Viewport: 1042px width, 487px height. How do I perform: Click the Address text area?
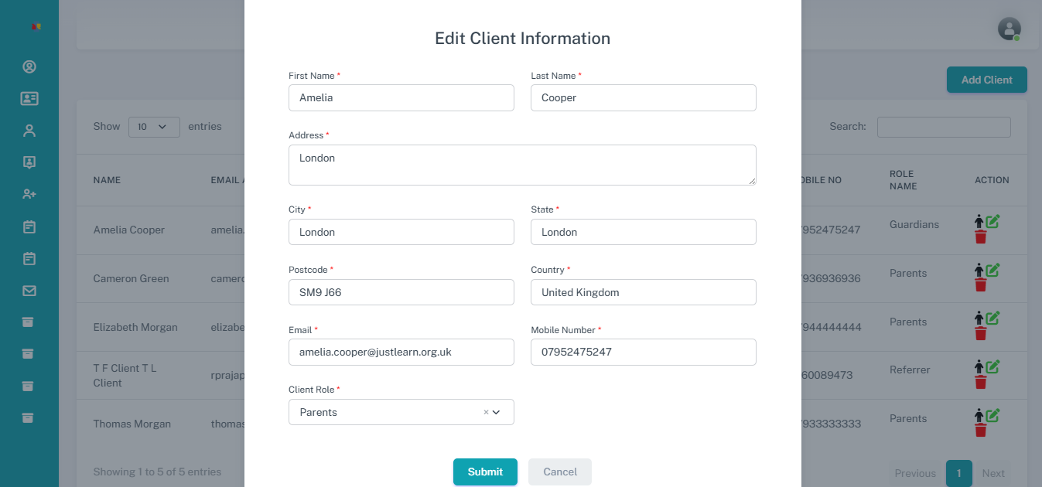(521, 165)
